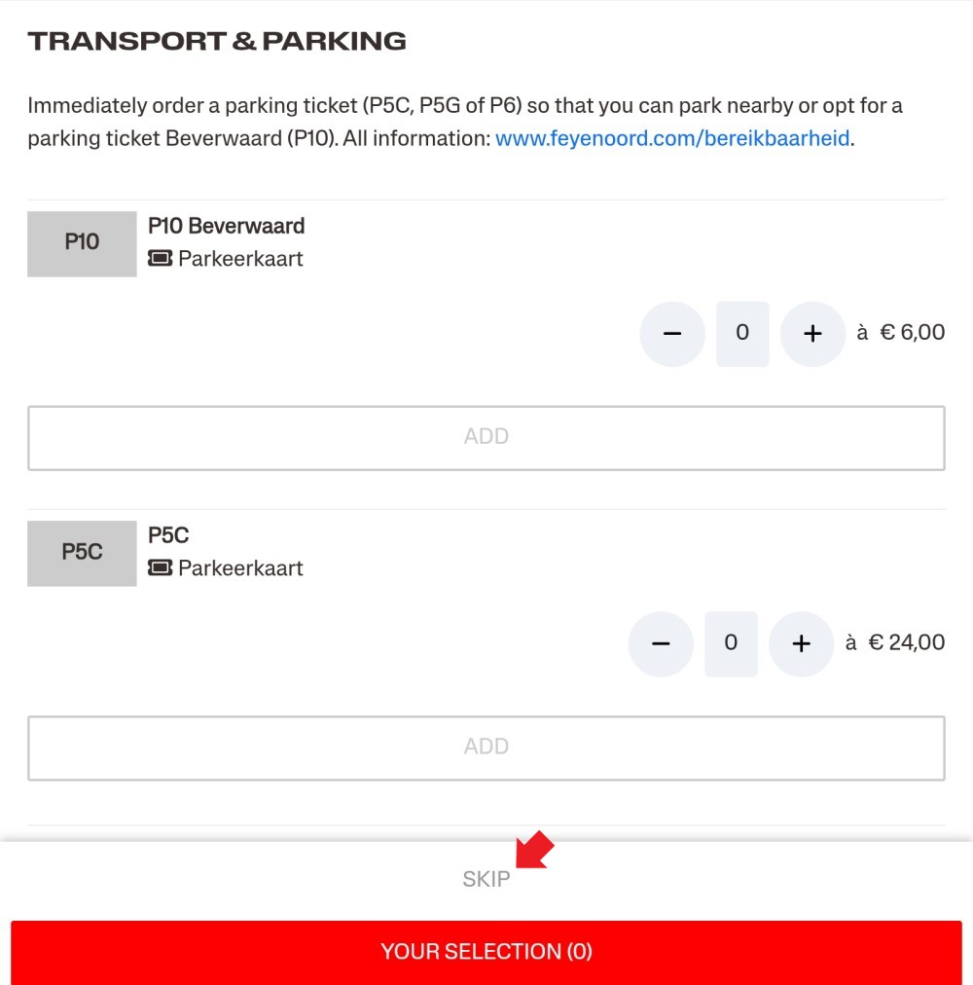This screenshot has width=973, height=985.
Task: Focus the P10 Beverwaard quantity field
Action: (x=742, y=334)
